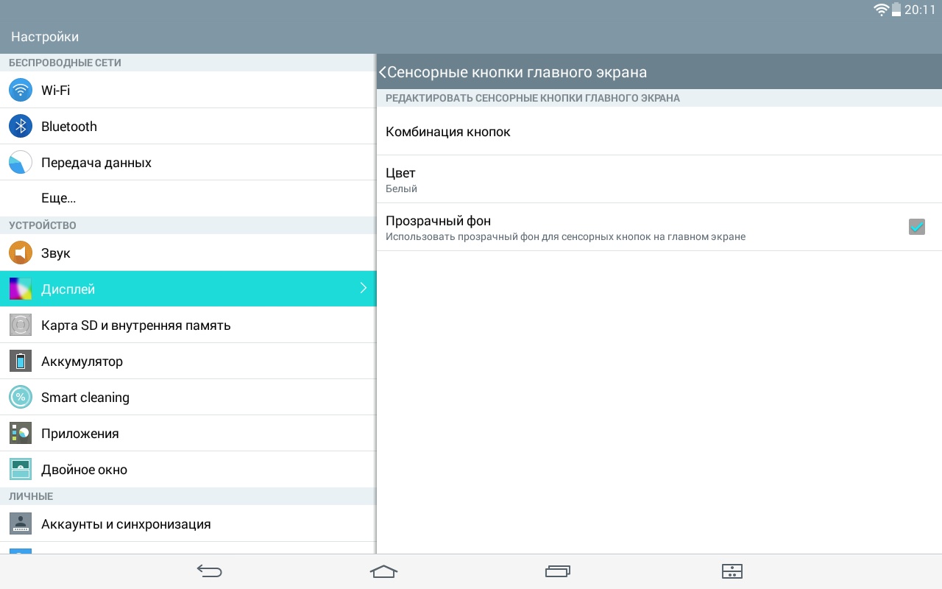The width and height of the screenshot is (942, 589).
Task: Select Accounts and sync menu entry
Action: click(126, 524)
